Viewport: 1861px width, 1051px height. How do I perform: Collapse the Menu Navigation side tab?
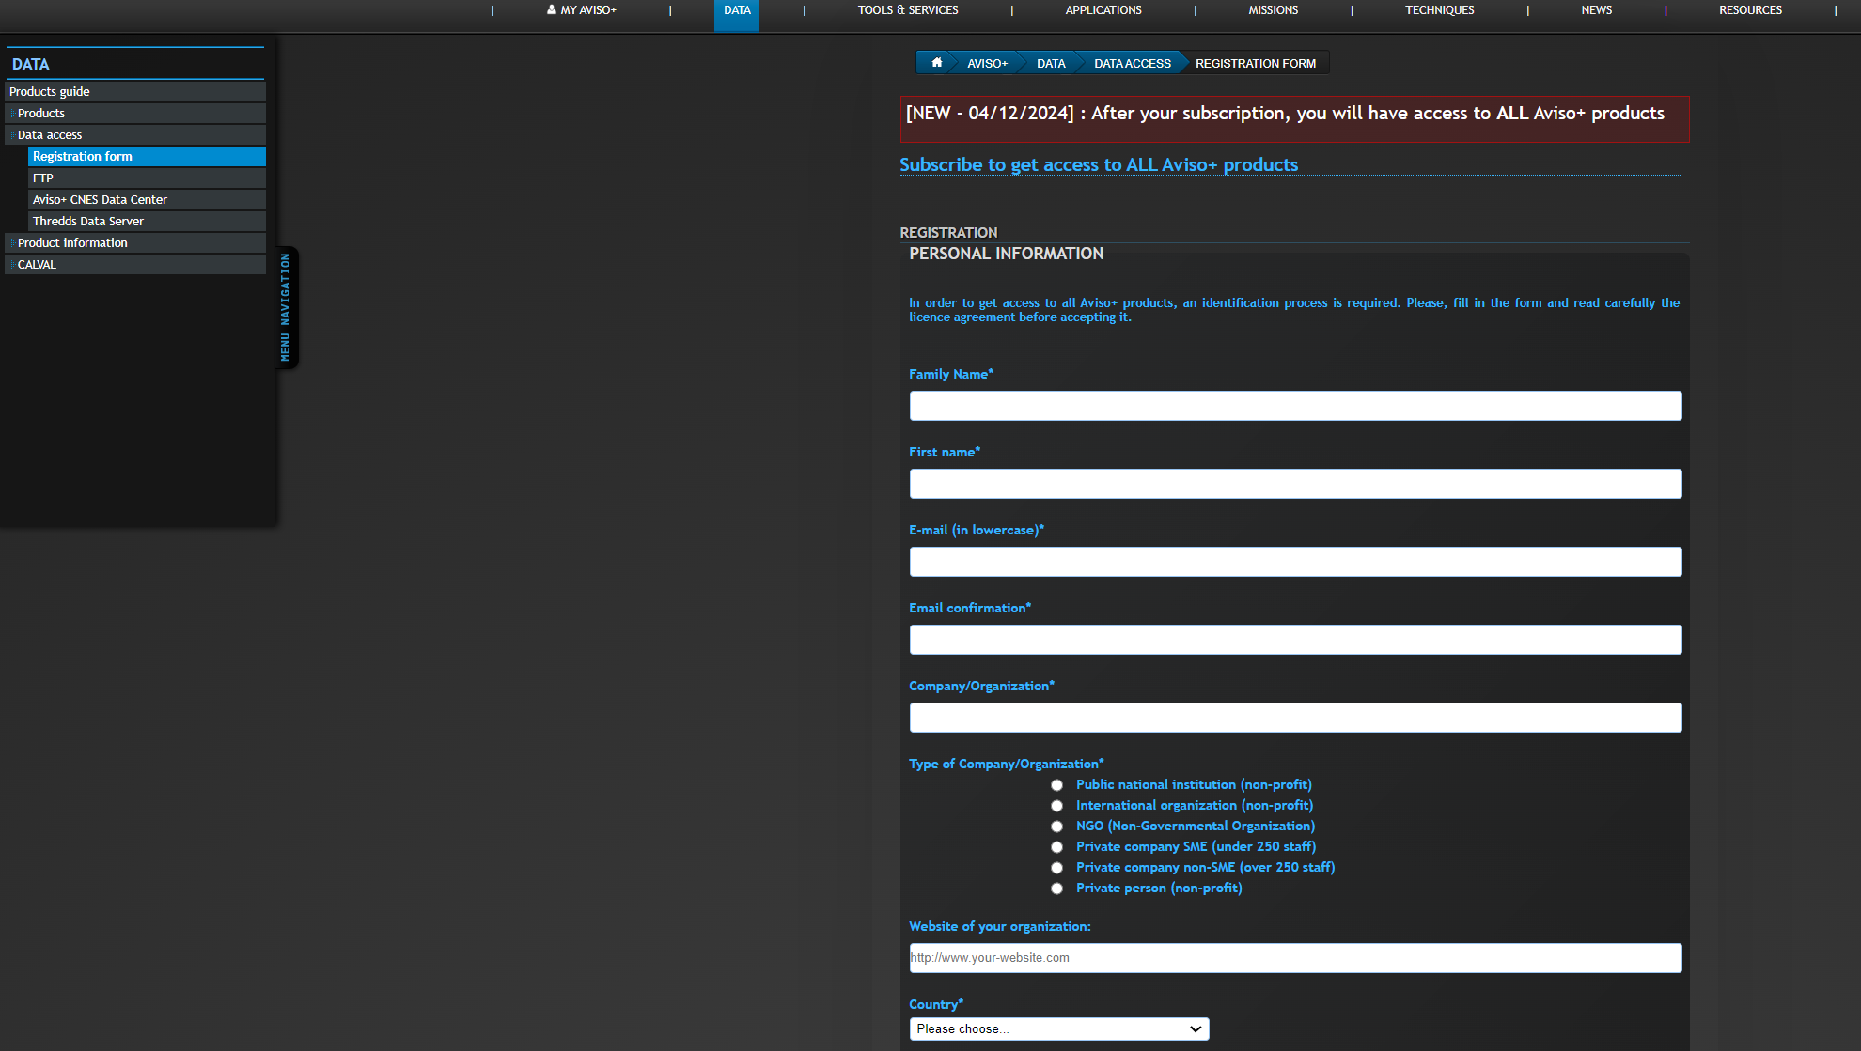[x=286, y=307]
